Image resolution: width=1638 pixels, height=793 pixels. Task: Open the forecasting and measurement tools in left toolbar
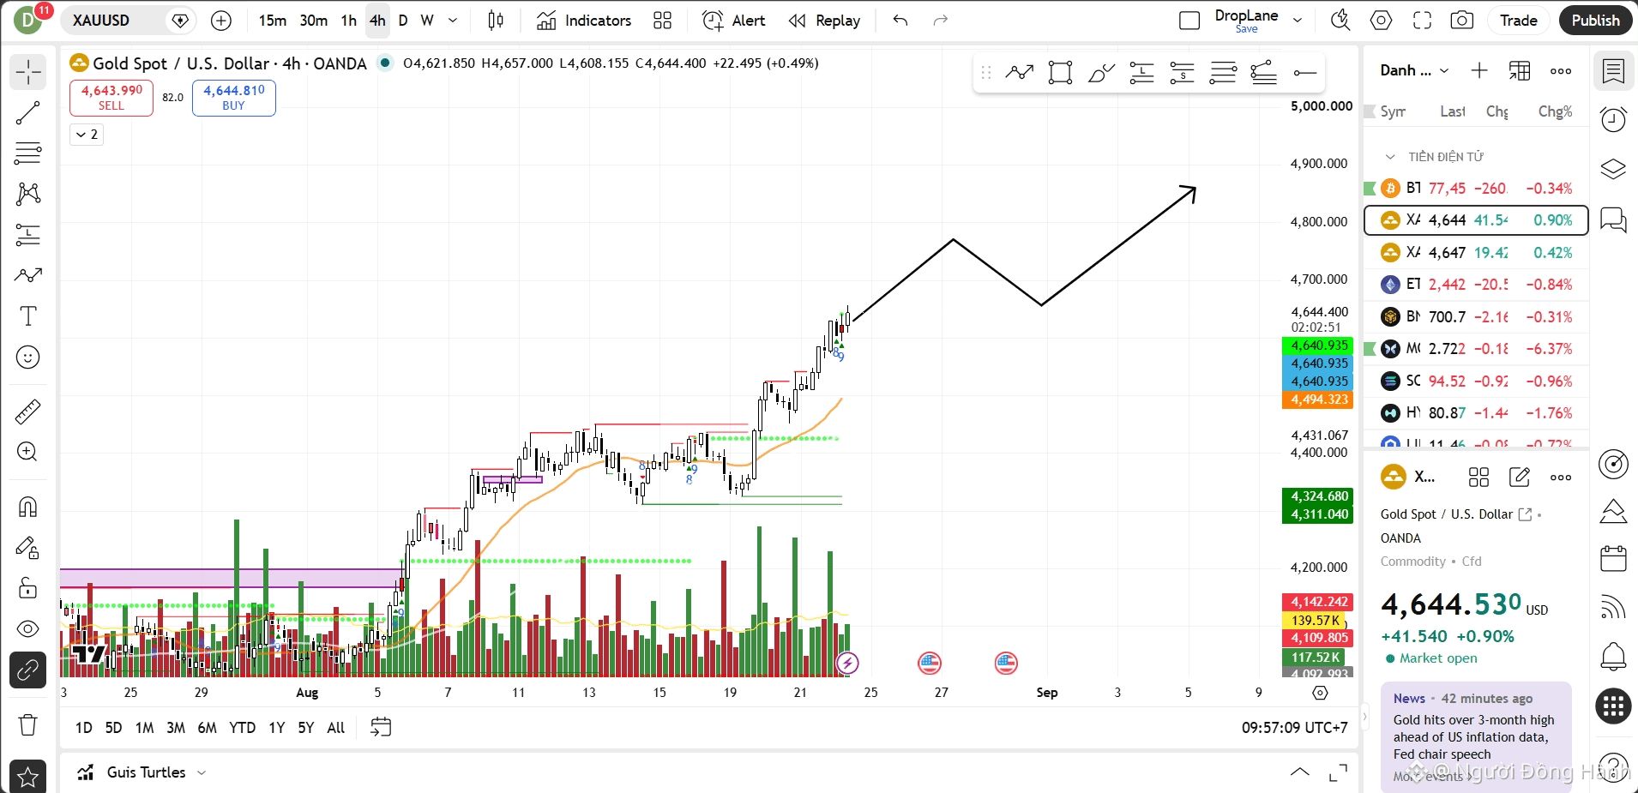(27, 234)
